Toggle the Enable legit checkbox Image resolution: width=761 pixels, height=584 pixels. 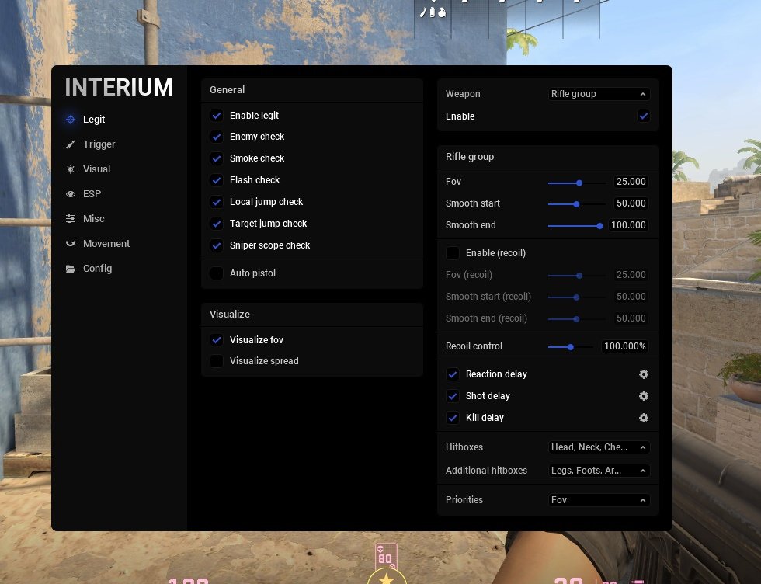tap(217, 116)
